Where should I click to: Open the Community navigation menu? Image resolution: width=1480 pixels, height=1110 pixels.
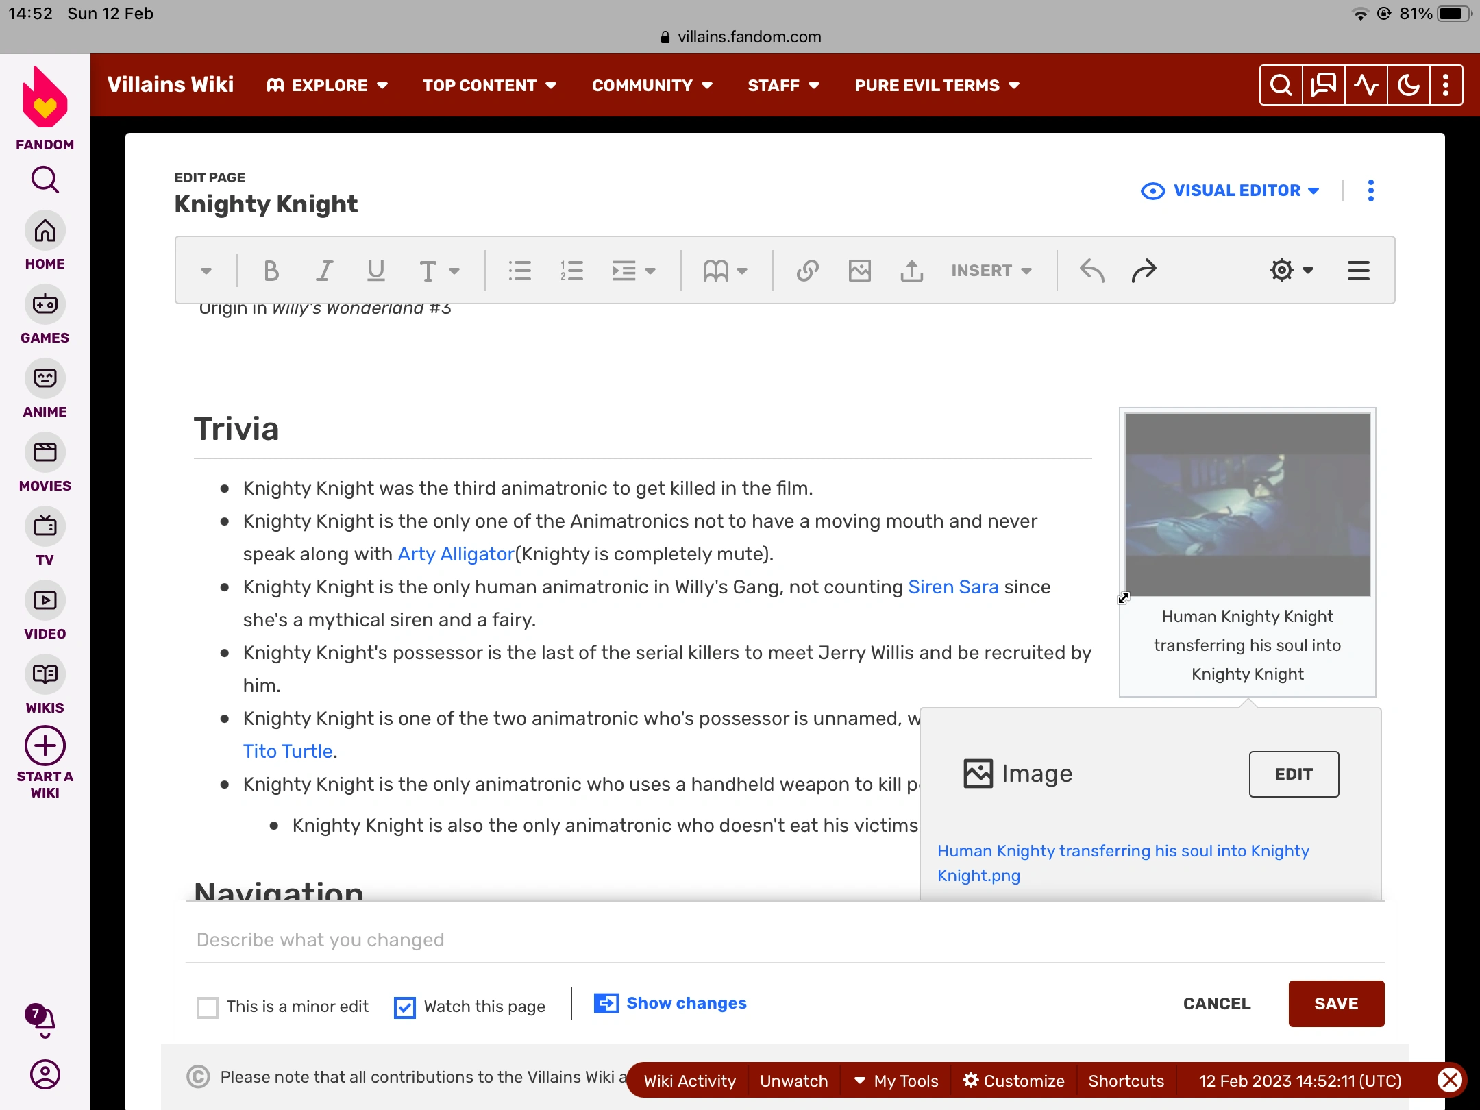(x=652, y=85)
